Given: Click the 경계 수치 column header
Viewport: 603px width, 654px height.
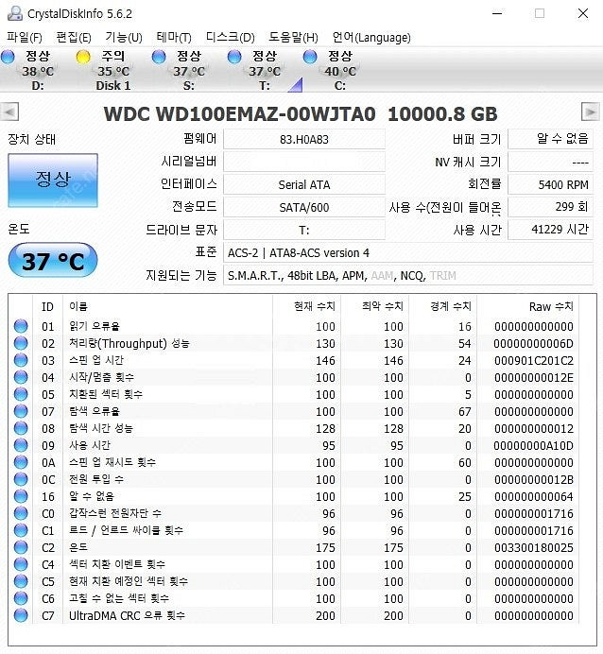Looking at the screenshot, I should [x=443, y=307].
